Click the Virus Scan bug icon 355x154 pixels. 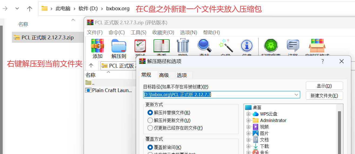pos(270,46)
